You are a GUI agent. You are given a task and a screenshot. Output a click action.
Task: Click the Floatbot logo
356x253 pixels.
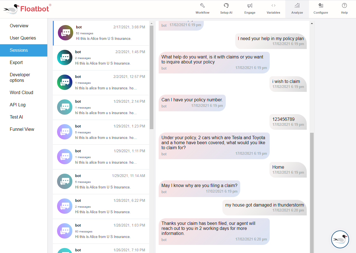(x=26, y=9)
